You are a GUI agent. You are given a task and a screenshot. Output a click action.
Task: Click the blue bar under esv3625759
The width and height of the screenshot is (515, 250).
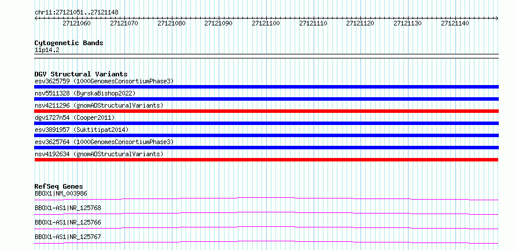tap(266, 87)
